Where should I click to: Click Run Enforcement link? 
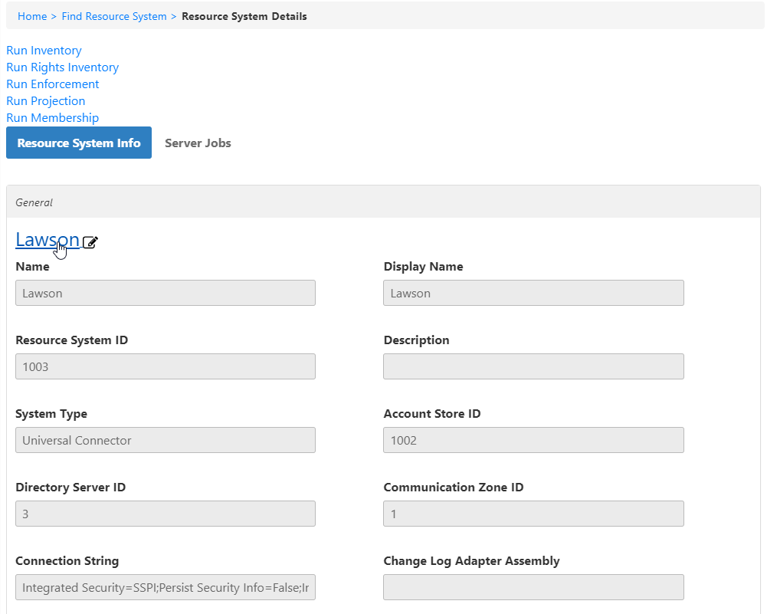coord(53,84)
